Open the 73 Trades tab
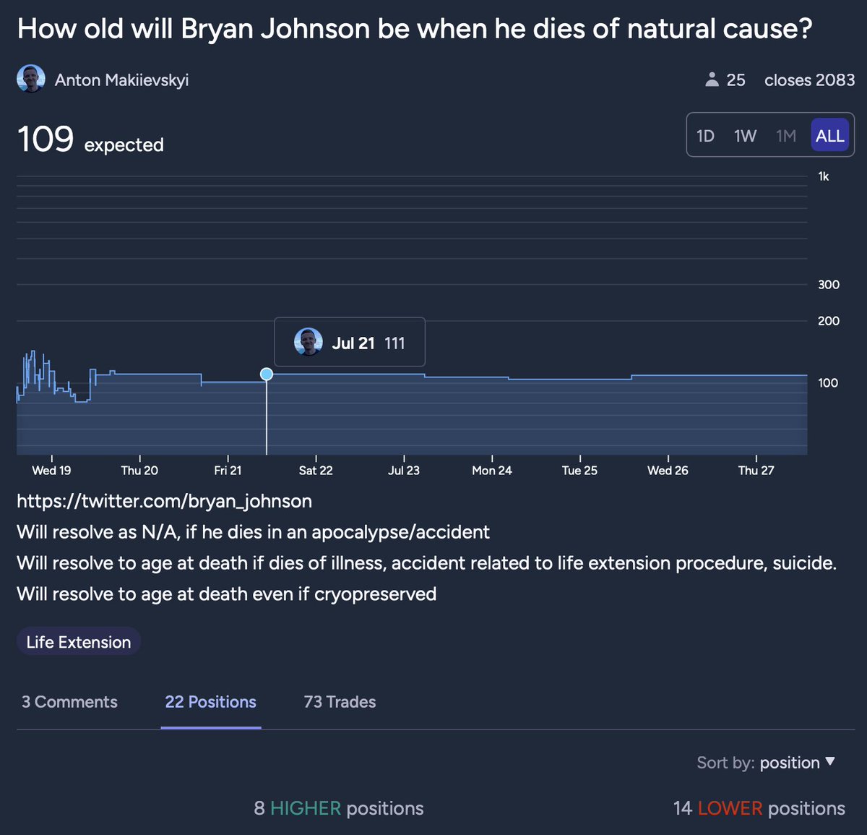The height and width of the screenshot is (835, 867). (340, 702)
